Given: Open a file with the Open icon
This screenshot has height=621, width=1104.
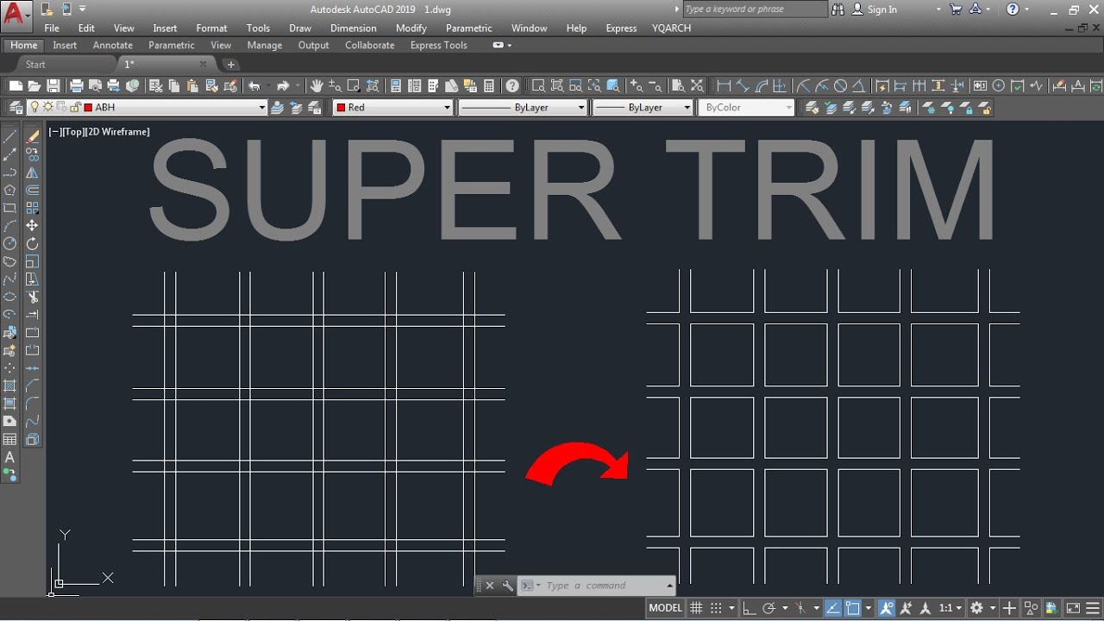Looking at the screenshot, I should pyautogui.click(x=34, y=85).
